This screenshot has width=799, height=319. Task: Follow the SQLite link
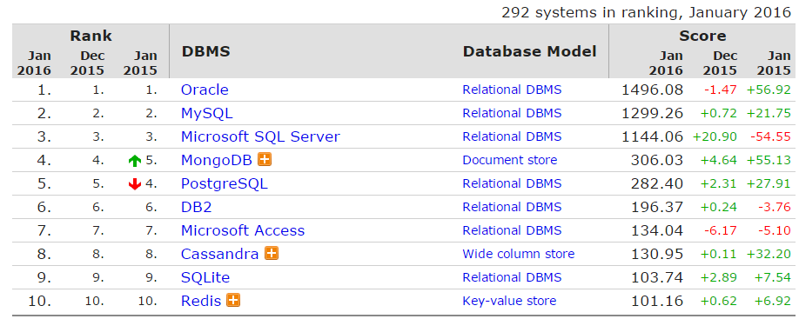[x=205, y=277]
